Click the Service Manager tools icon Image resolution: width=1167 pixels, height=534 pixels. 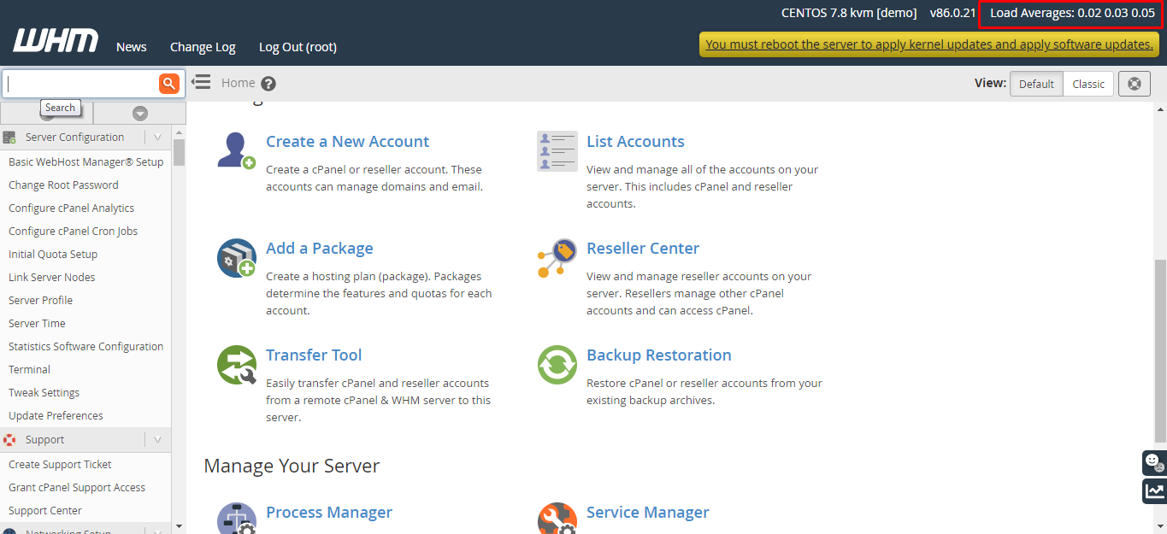pos(557,518)
